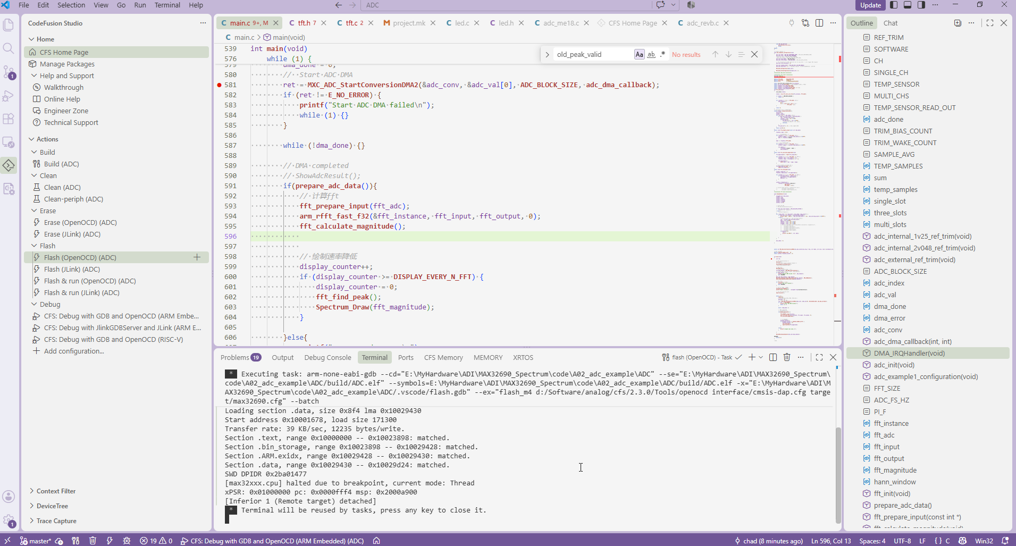The width and height of the screenshot is (1016, 546).
Task: Split the editor to the right
Action: 819,23
